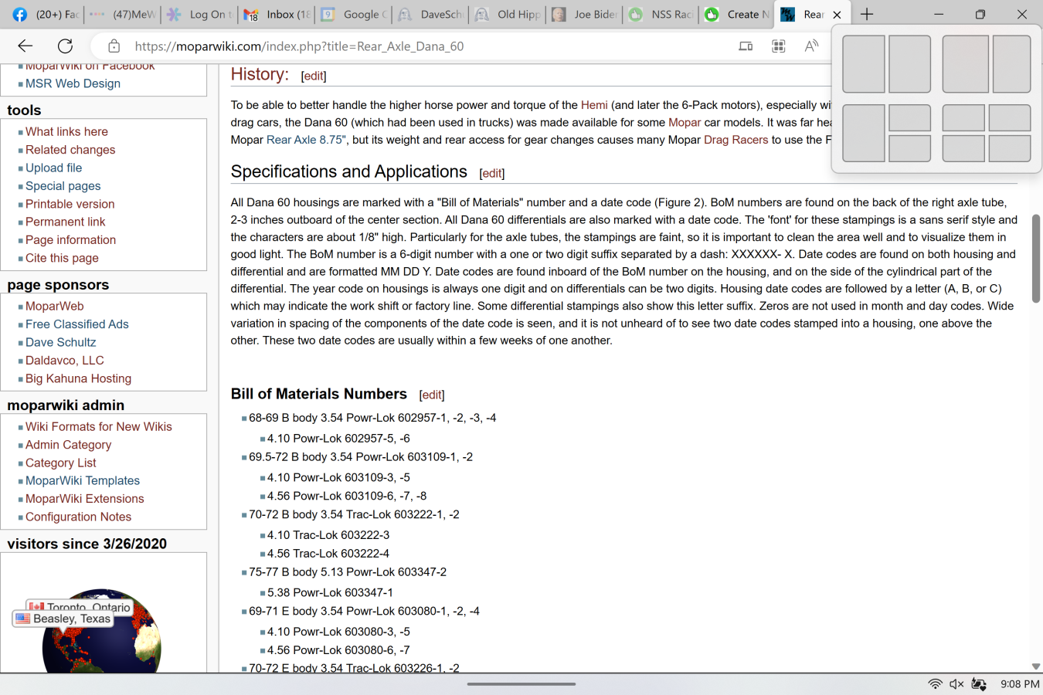Open a new tab with plus button
The height and width of the screenshot is (695, 1043).
(x=867, y=14)
